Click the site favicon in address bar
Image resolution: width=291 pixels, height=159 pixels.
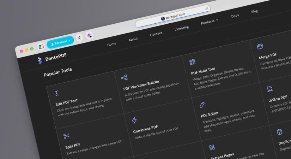(x=163, y=19)
